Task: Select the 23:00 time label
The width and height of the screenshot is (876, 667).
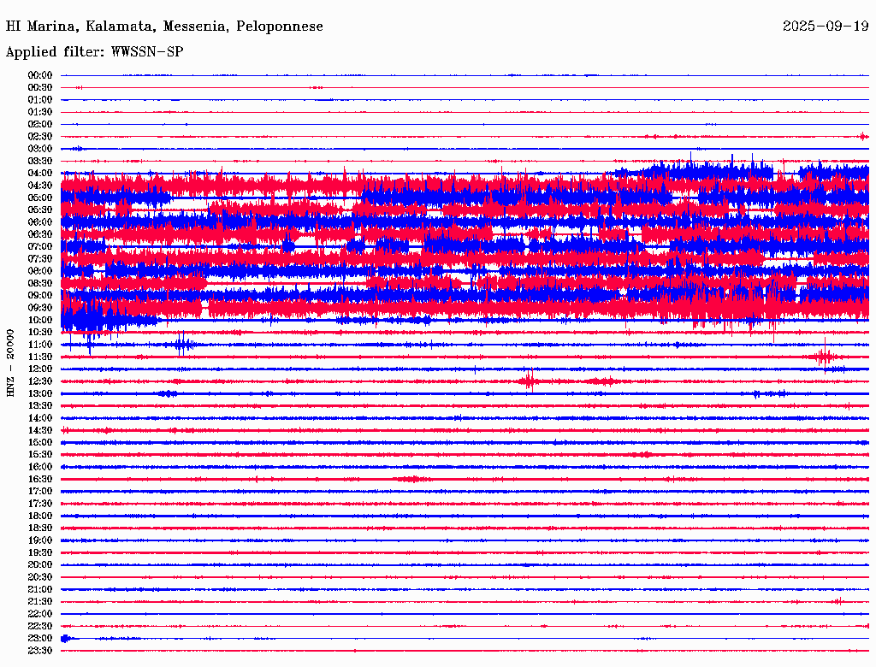Action: pyautogui.click(x=40, y=639)
